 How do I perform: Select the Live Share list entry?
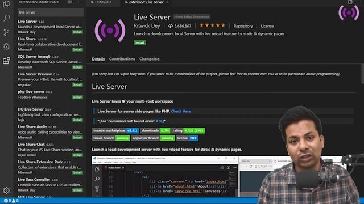pos(50,44)
